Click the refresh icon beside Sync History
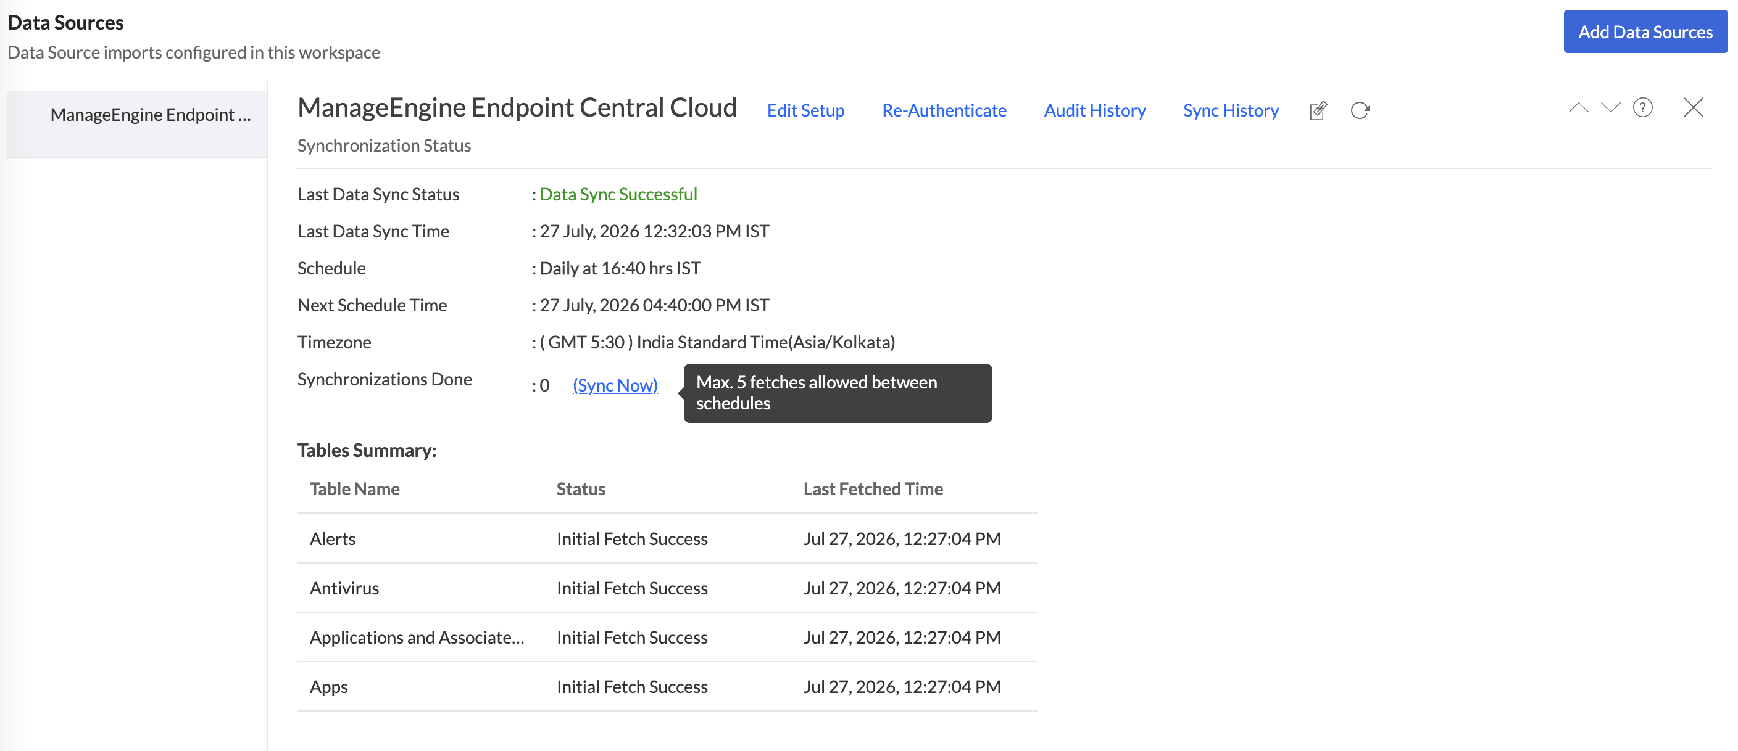The image size is (1738, 751). (x=1360, y=110)
